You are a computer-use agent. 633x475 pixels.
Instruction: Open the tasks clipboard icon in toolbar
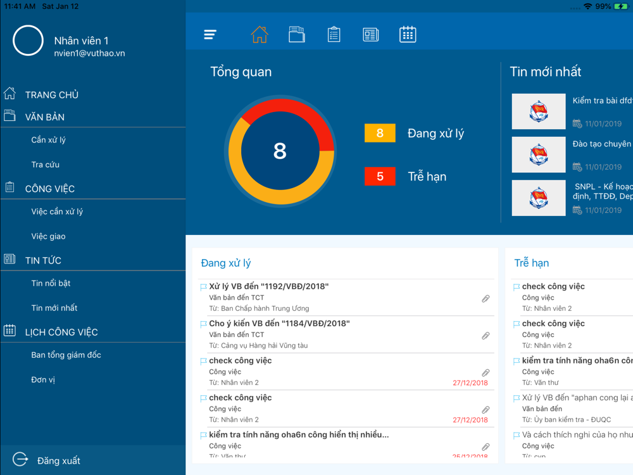point(334,34)
